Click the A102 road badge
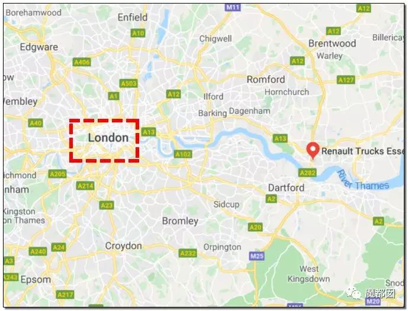 pyautogui.click(x=183, y=154)
